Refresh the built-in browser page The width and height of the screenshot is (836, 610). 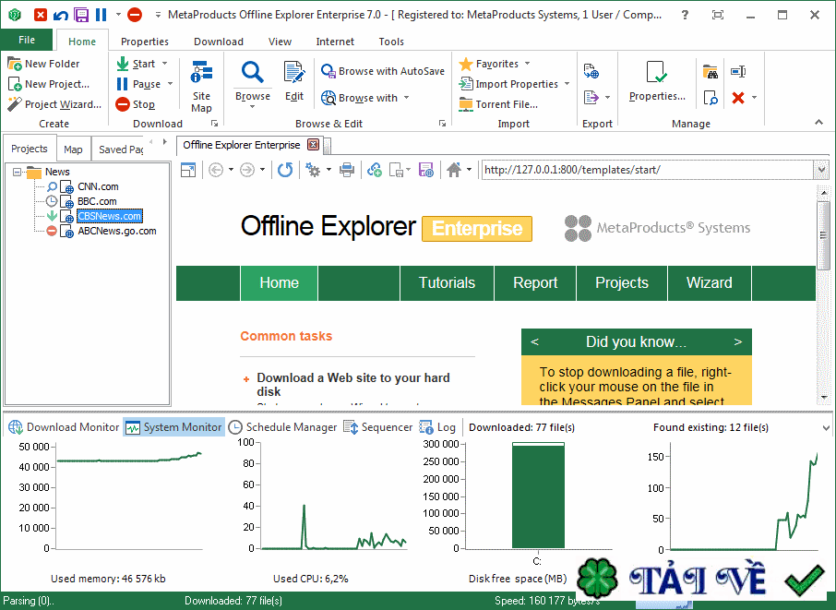[x=285, y=170]
